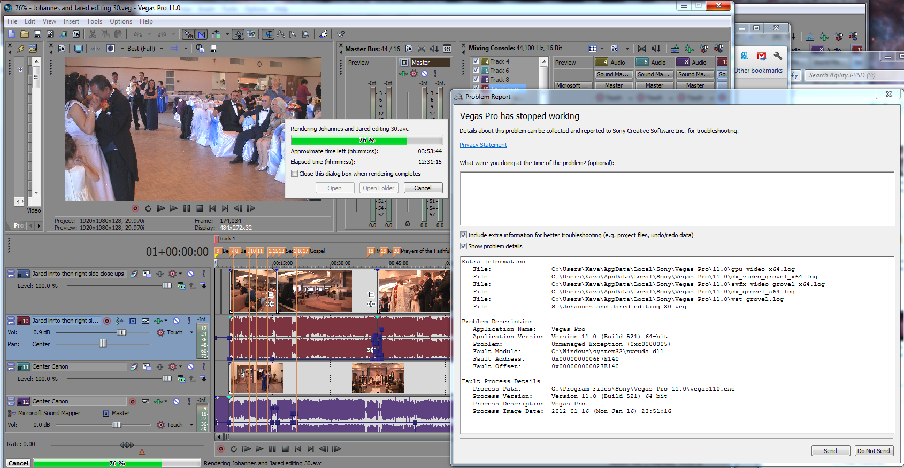Open the Insert menu

tap(71, 21)
